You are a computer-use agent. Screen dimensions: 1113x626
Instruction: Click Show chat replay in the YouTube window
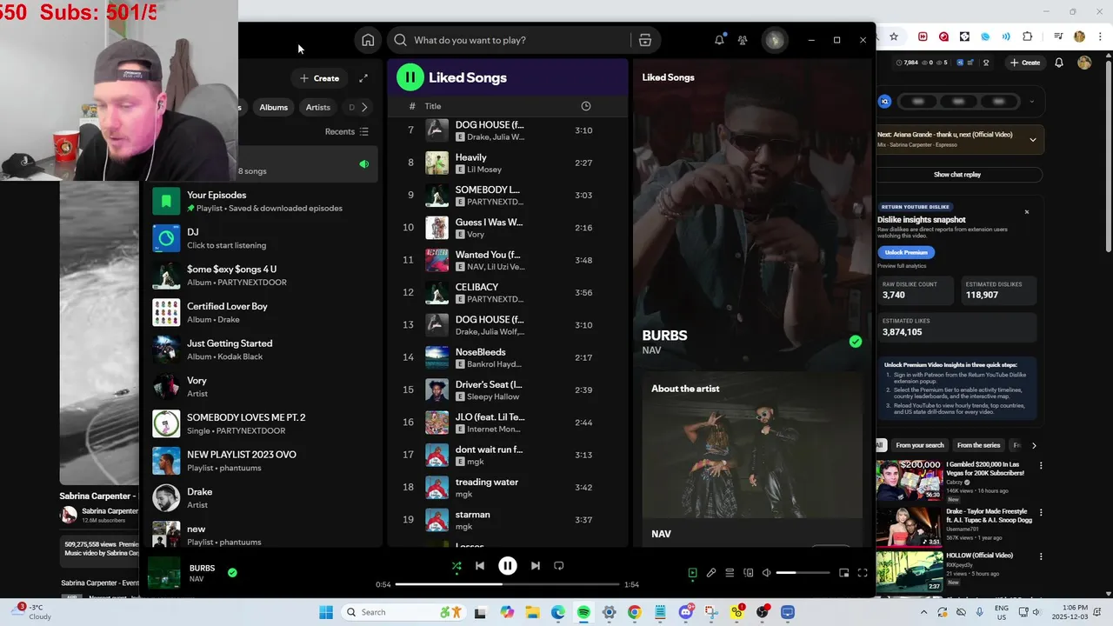(x=957, y=175)
